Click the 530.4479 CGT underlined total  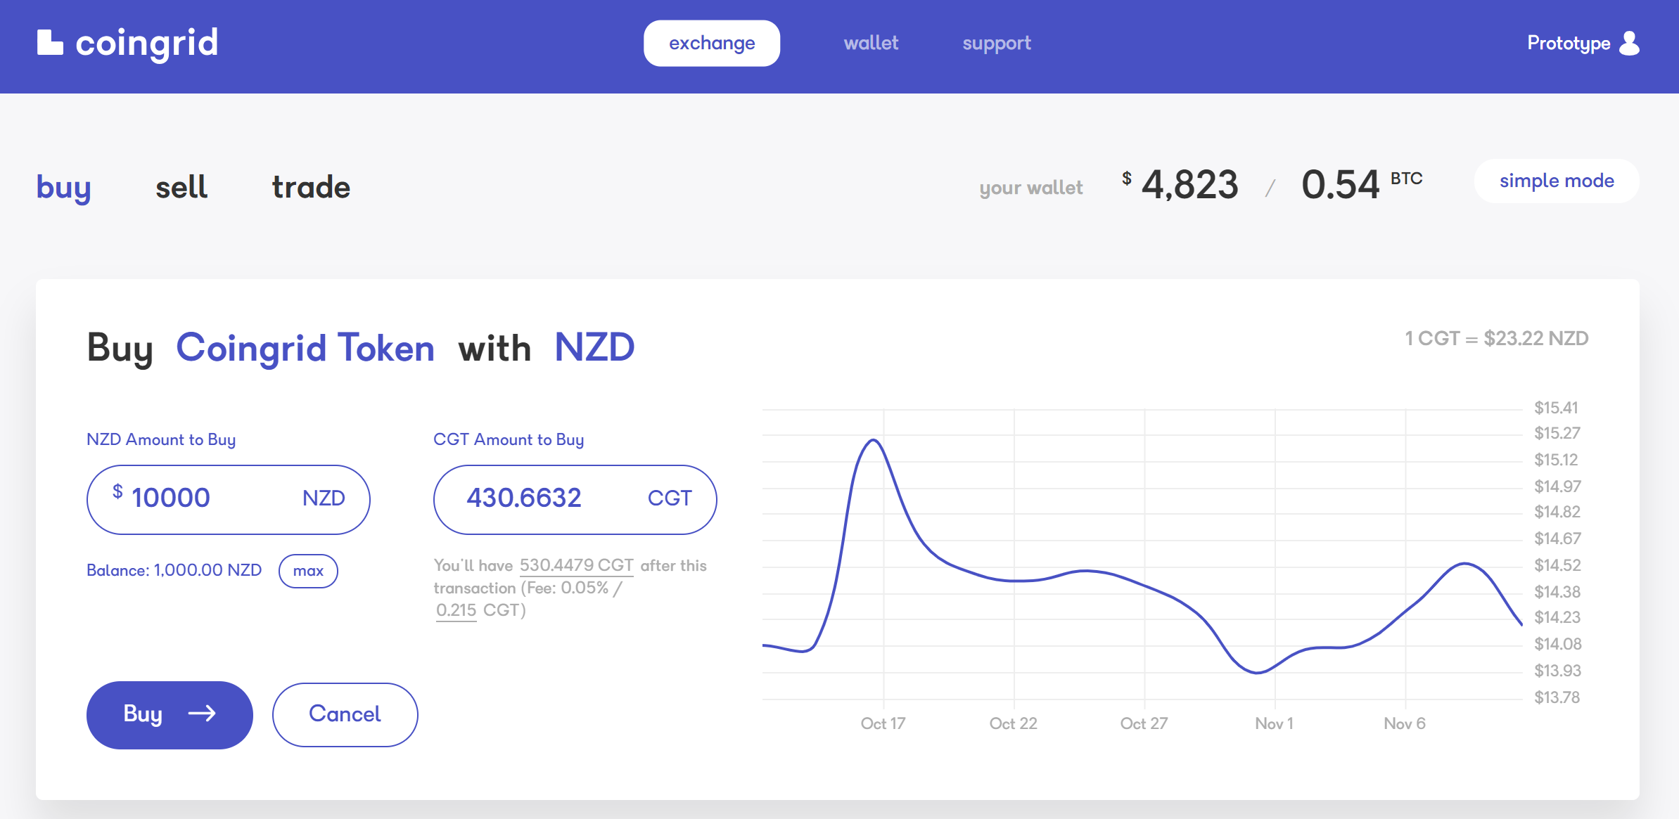point(576,566)
